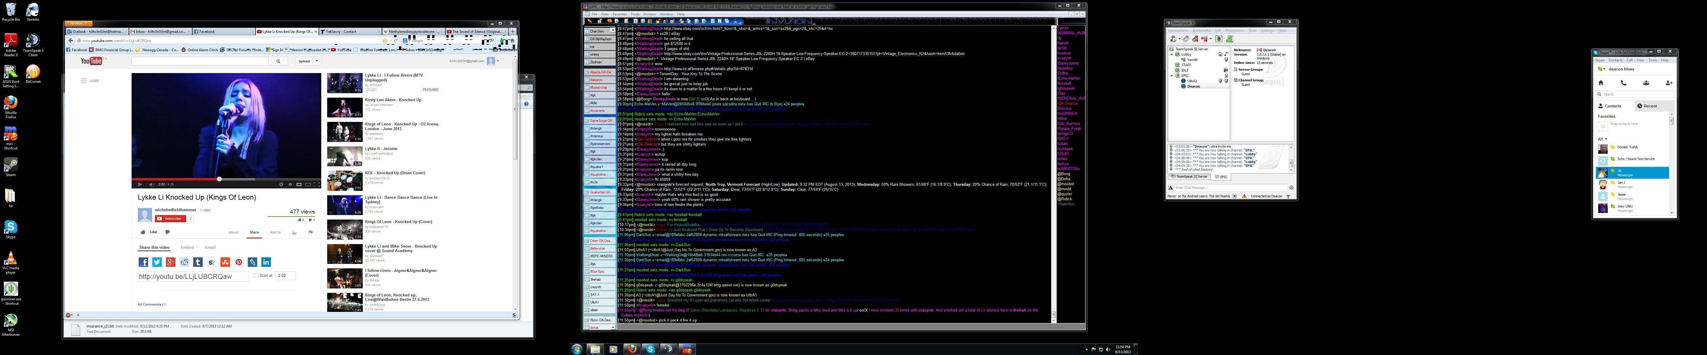
Task: Click Skype create group icon
Action: (x=1646, y=83)
